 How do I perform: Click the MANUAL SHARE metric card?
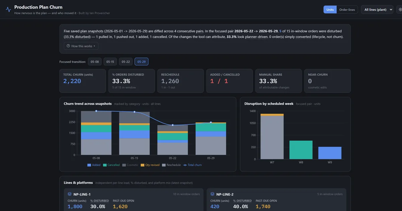[x=278, y=81]
